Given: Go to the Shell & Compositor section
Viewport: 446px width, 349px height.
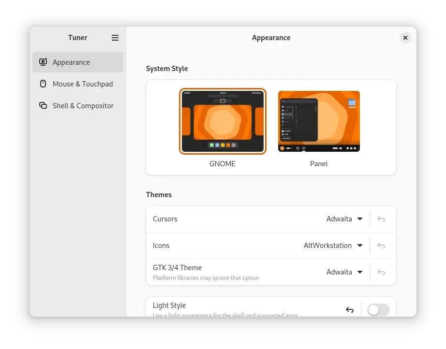Looking at the screenshot, I should pyautogui.click(x=83, y=105).
